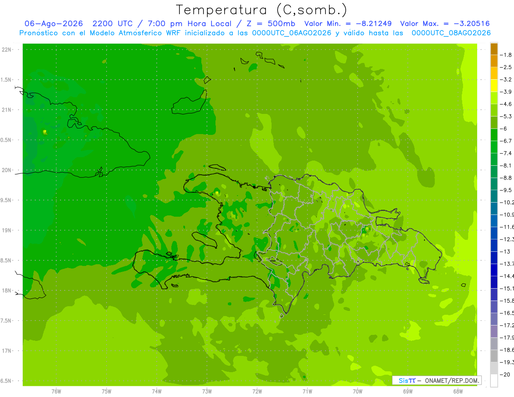Screen dimensions: 514x397
Task: Click the '68W' longitude label
Action: coord(457,391)
